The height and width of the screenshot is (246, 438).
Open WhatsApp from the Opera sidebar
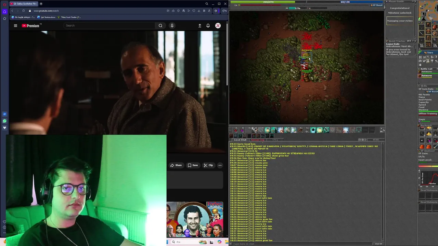[x=4, y=121]
